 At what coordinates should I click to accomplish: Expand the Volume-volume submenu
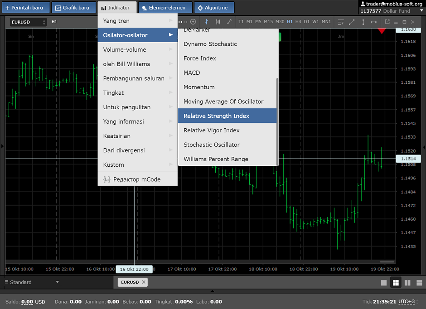pos(137,49)
